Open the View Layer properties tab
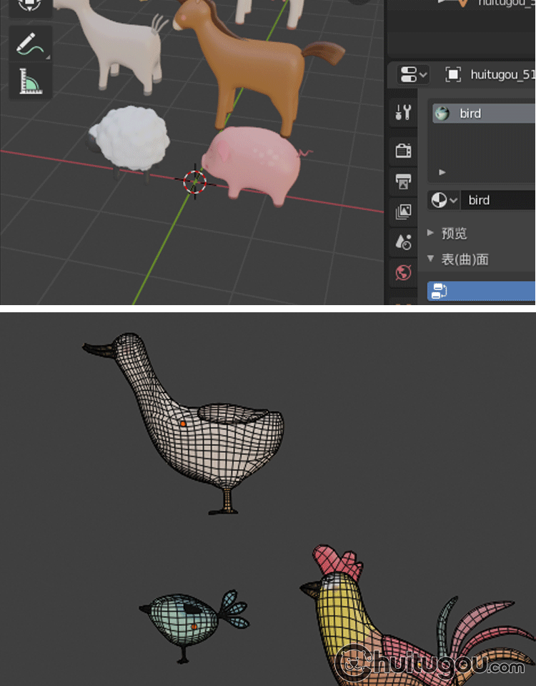 (403, 212)
